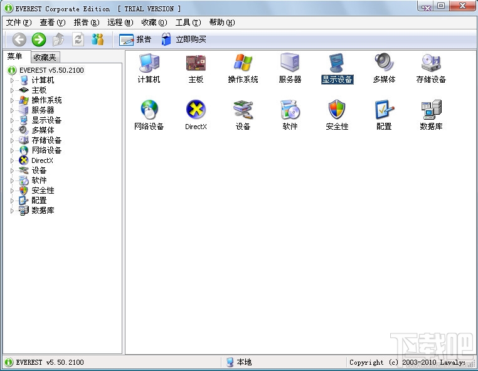Switch to the 菜单 tab
The width and height of the screenshot is (478, 371).
click(15, 56)
